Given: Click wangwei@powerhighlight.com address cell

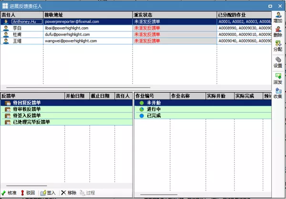Looking at the screenshot, I should (x=88, y=41).
